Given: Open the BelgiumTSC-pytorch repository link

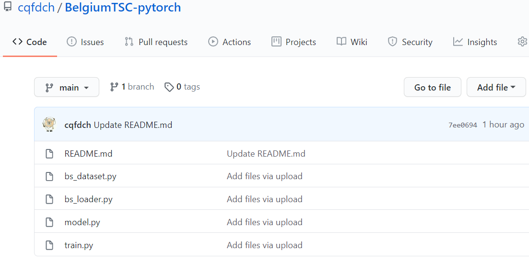Looking at the screenshot, I should click(123, 7).
